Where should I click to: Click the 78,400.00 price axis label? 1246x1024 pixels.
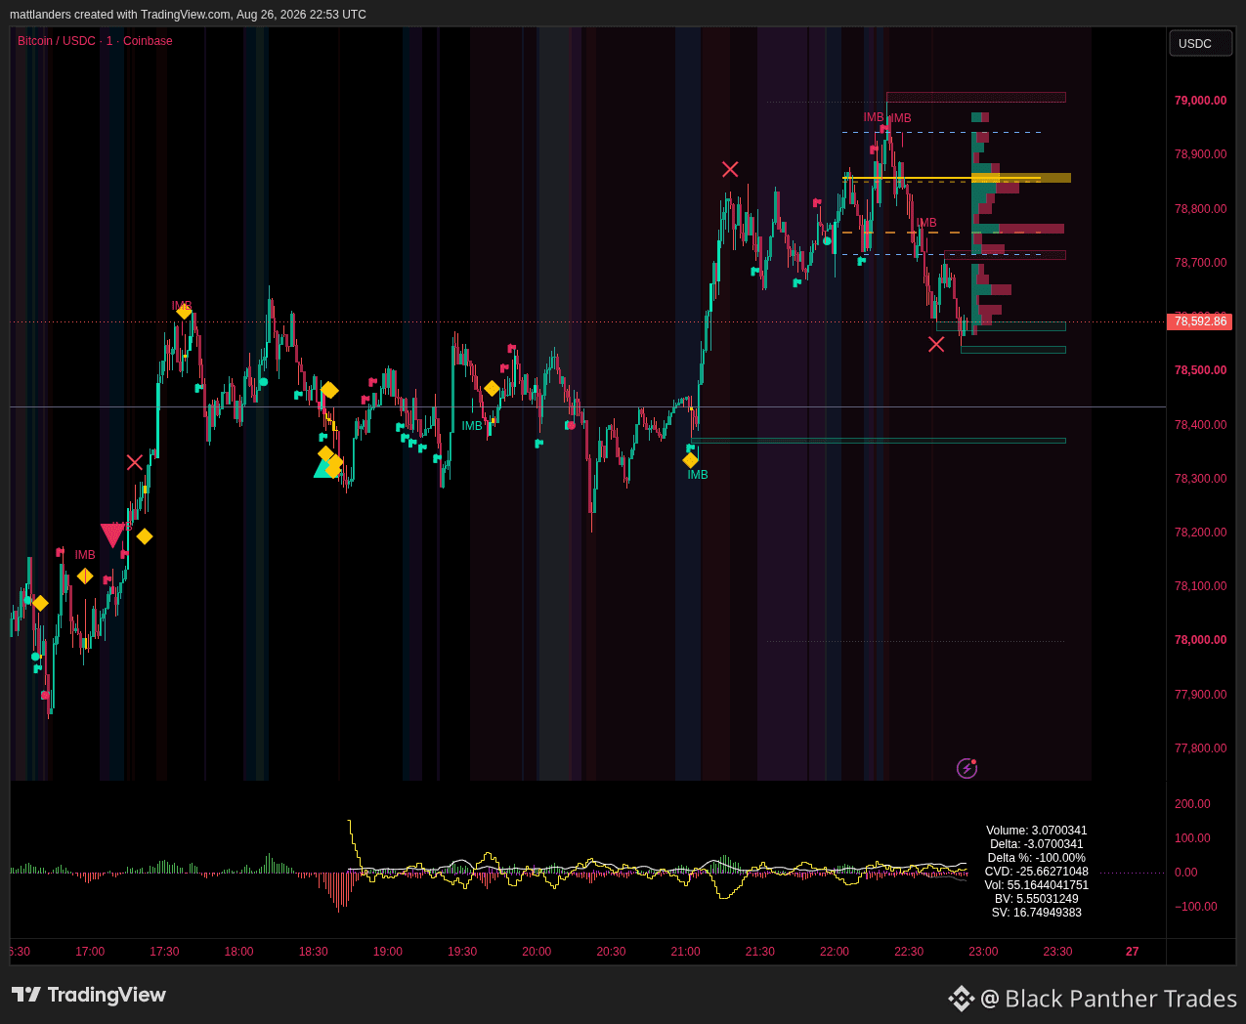[x=1200, y=425]
